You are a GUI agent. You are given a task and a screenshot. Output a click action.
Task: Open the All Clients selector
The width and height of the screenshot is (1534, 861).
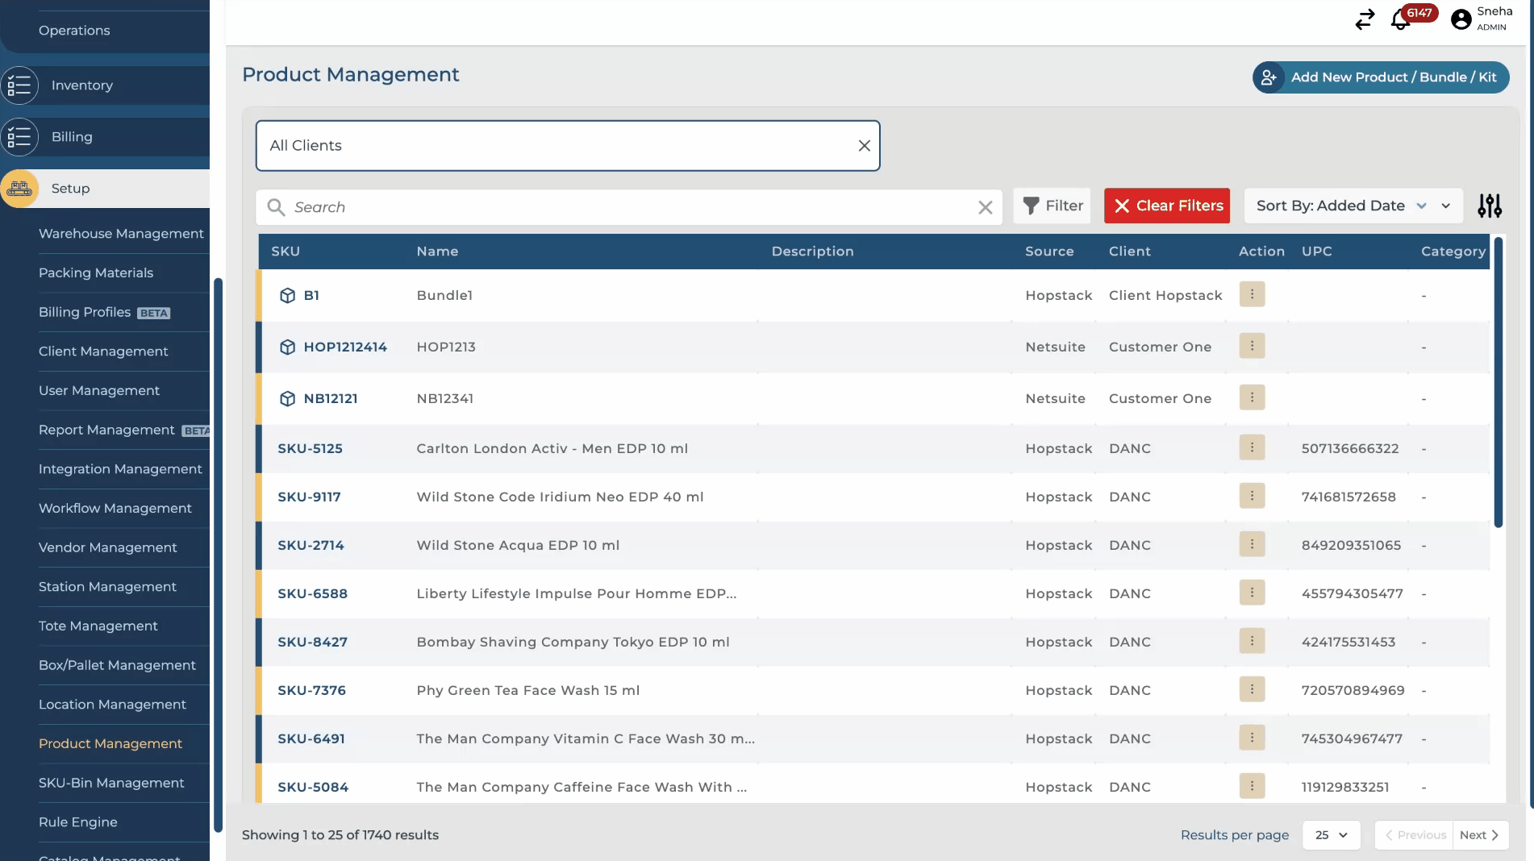click(556, 146)
